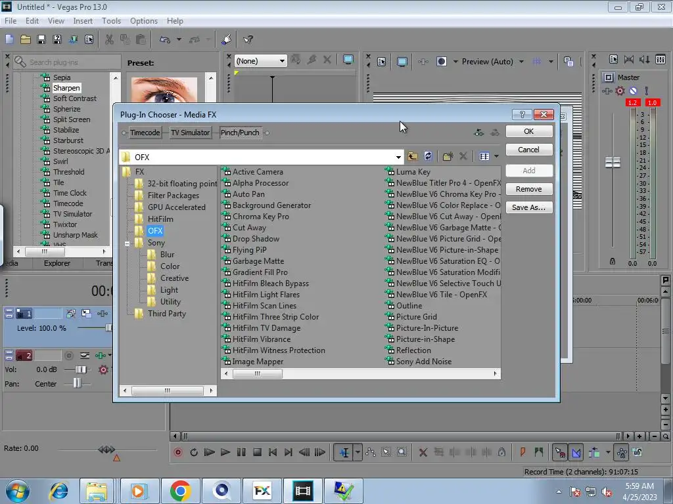Image resolution: width=673 pixels, height=504 pixels.
Task: Click Up One Level folder icon in chooser
Action: [x=413, y=156]
